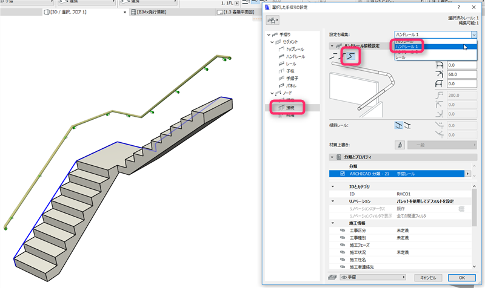This screenshot has height=288, width=485.
Task: Collapse the 手摺り root tree node
Action: coord(269,34)
